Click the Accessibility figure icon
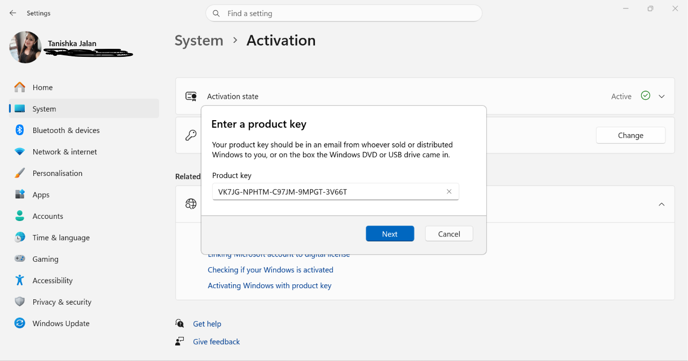688x361 pixels. tap(20, 280)
